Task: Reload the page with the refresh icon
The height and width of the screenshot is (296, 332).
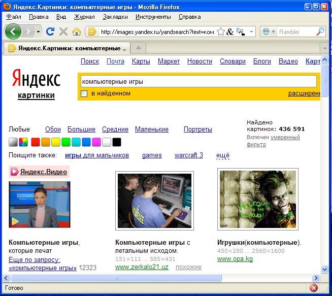Action: click(x=50, y=32)
